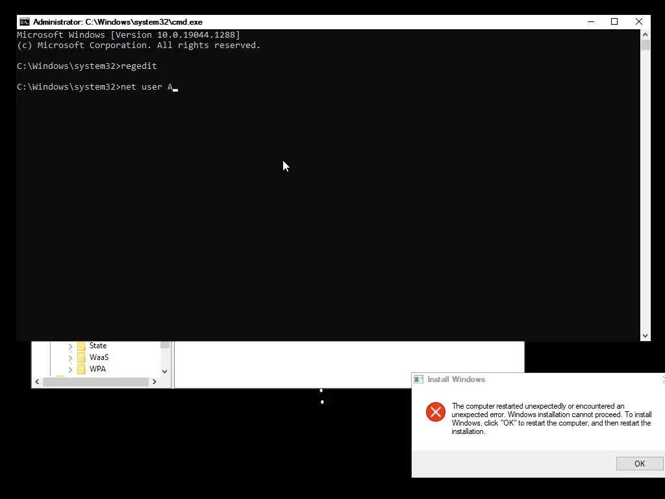665x499 pixels.
Task: Expand the WaaS registry key
Action: [70, 358]
